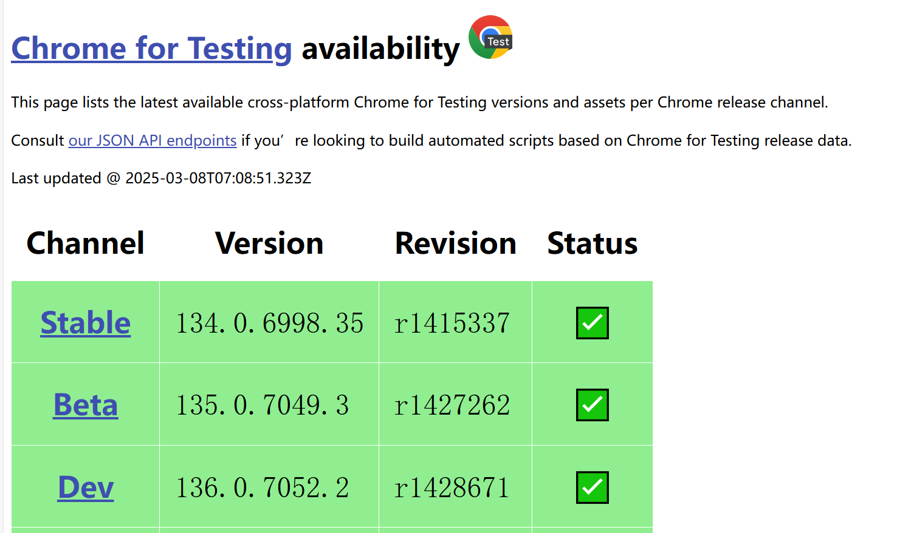The height and width of the screenshot is (533, 897).
Task: Follow the Dev channel link
Action: coord(86,487)
